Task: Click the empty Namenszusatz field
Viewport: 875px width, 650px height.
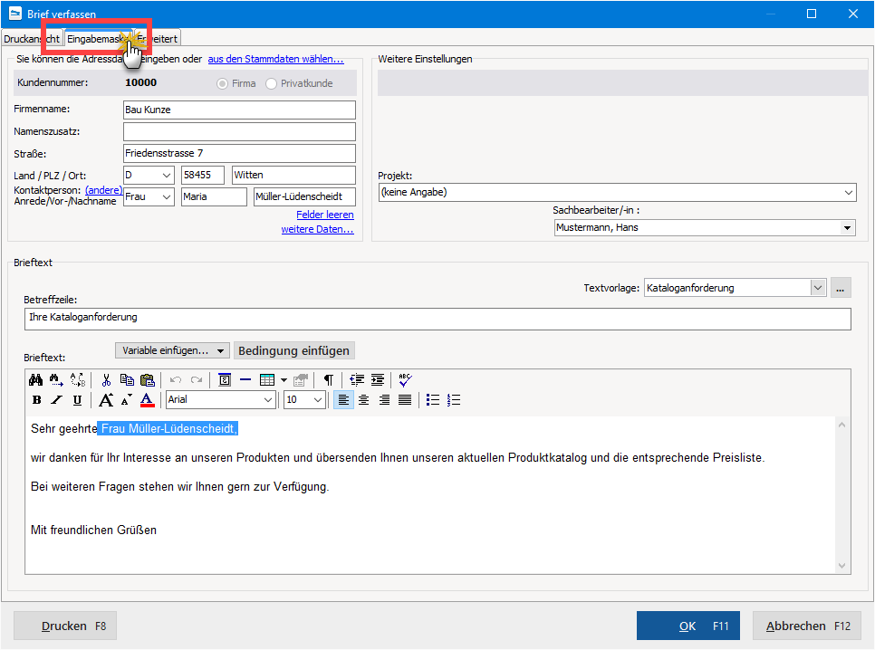Action: (239, 131)
